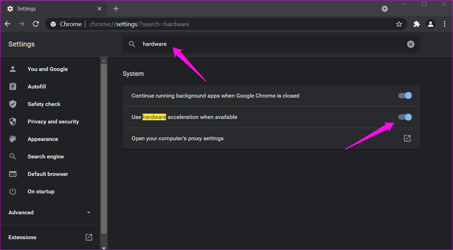This screenshot has height=250, width=453.
Task: Click the address bar URL
Action: click(x=139, y=24)
